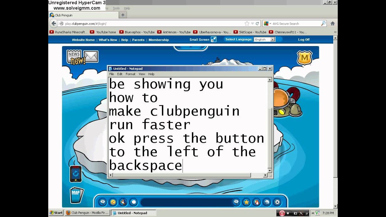
Task: Open the mail envelope icon
Action: coord(91,57)
